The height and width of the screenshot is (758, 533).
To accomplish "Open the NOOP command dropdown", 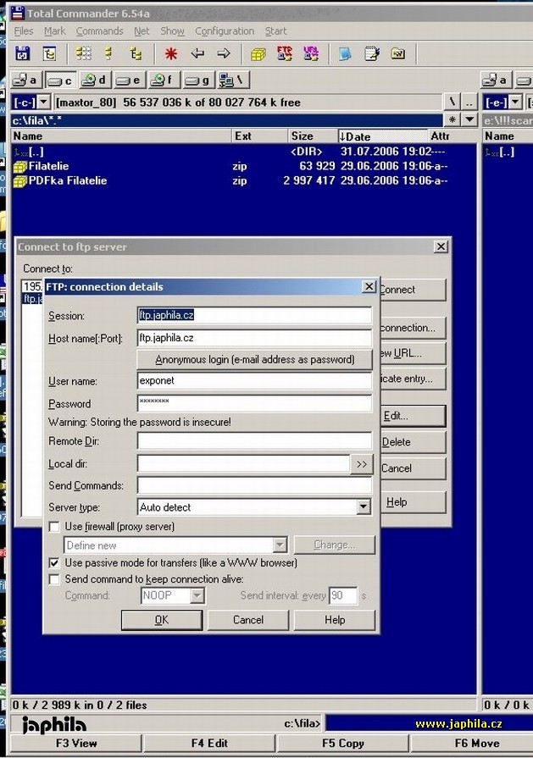I will (x=197, y=595).
